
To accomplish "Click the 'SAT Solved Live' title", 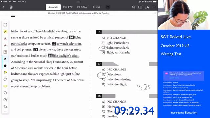I will click(176, 37).
